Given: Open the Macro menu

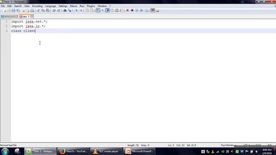Looking at the screenshot, I should 73,6.
